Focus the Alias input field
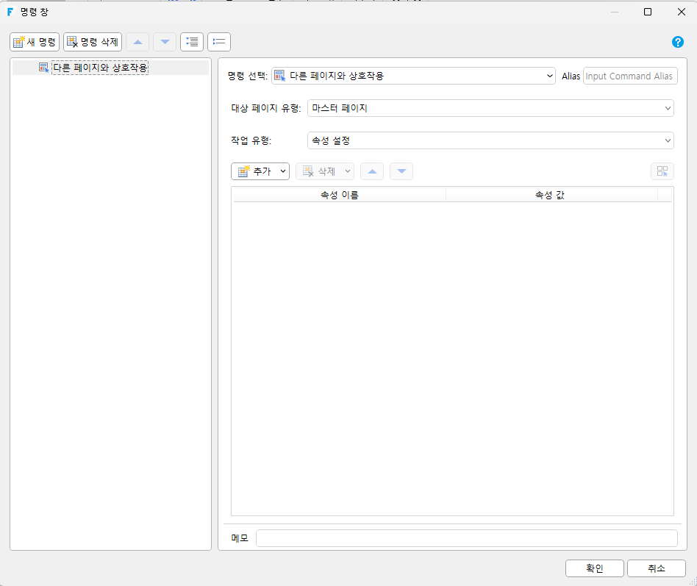697x586 pixels. point(630,76)
